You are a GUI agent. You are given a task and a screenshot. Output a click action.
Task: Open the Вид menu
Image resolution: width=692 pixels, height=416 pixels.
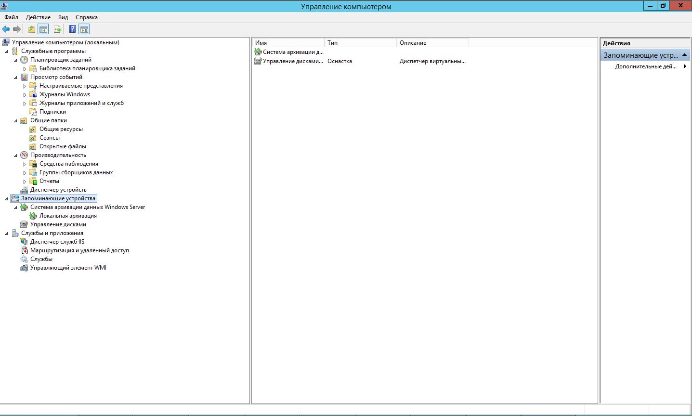coord(63,17)
